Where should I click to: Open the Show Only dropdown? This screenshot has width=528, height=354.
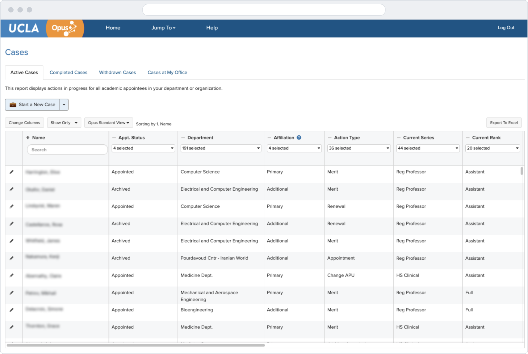(64, 123)
